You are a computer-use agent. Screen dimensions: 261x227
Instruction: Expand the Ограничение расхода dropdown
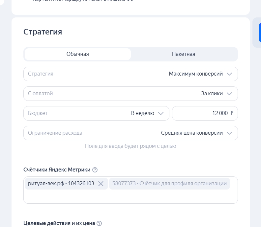point(130,133)
